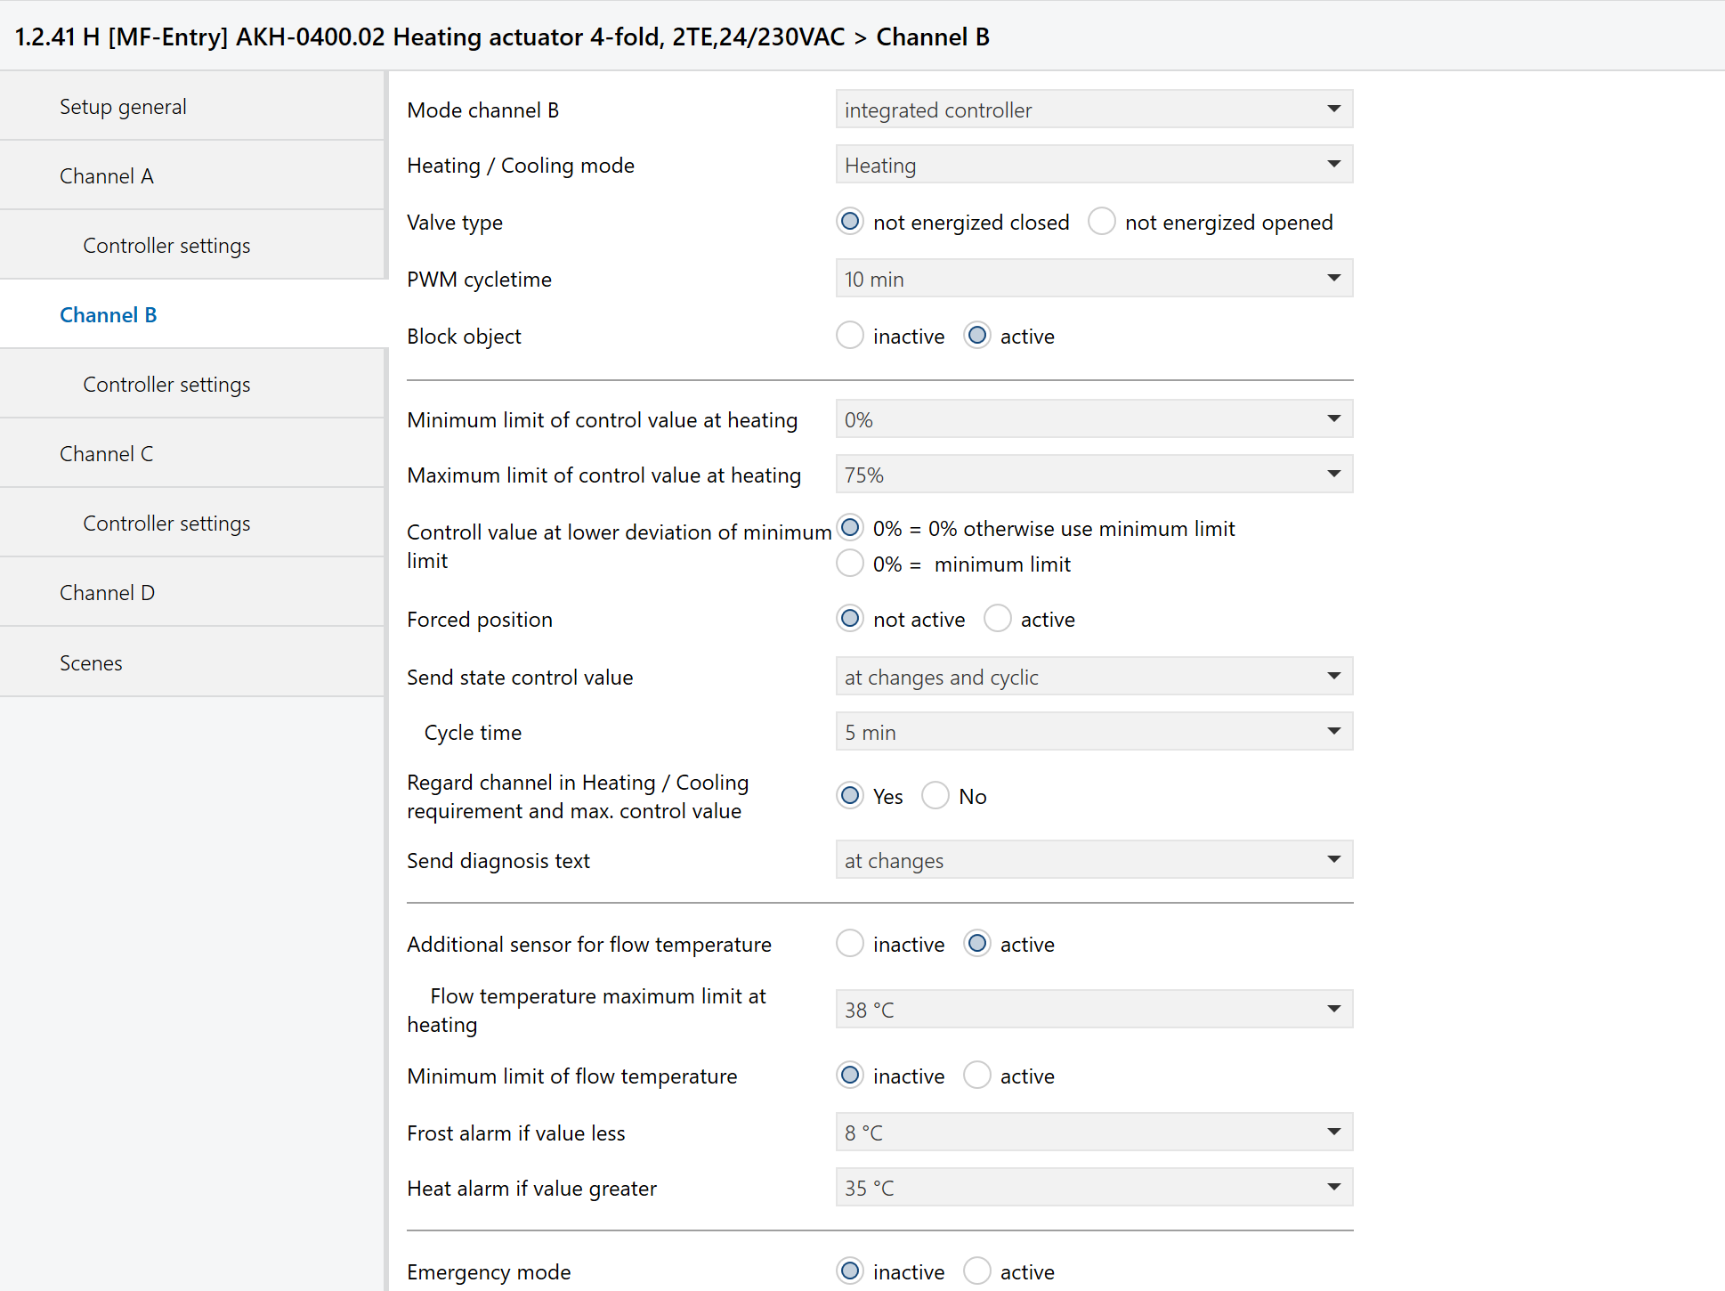This screenshot has height=1291, width=1725.
Task: Switch to Channel A tab
Action: (106, 176)
